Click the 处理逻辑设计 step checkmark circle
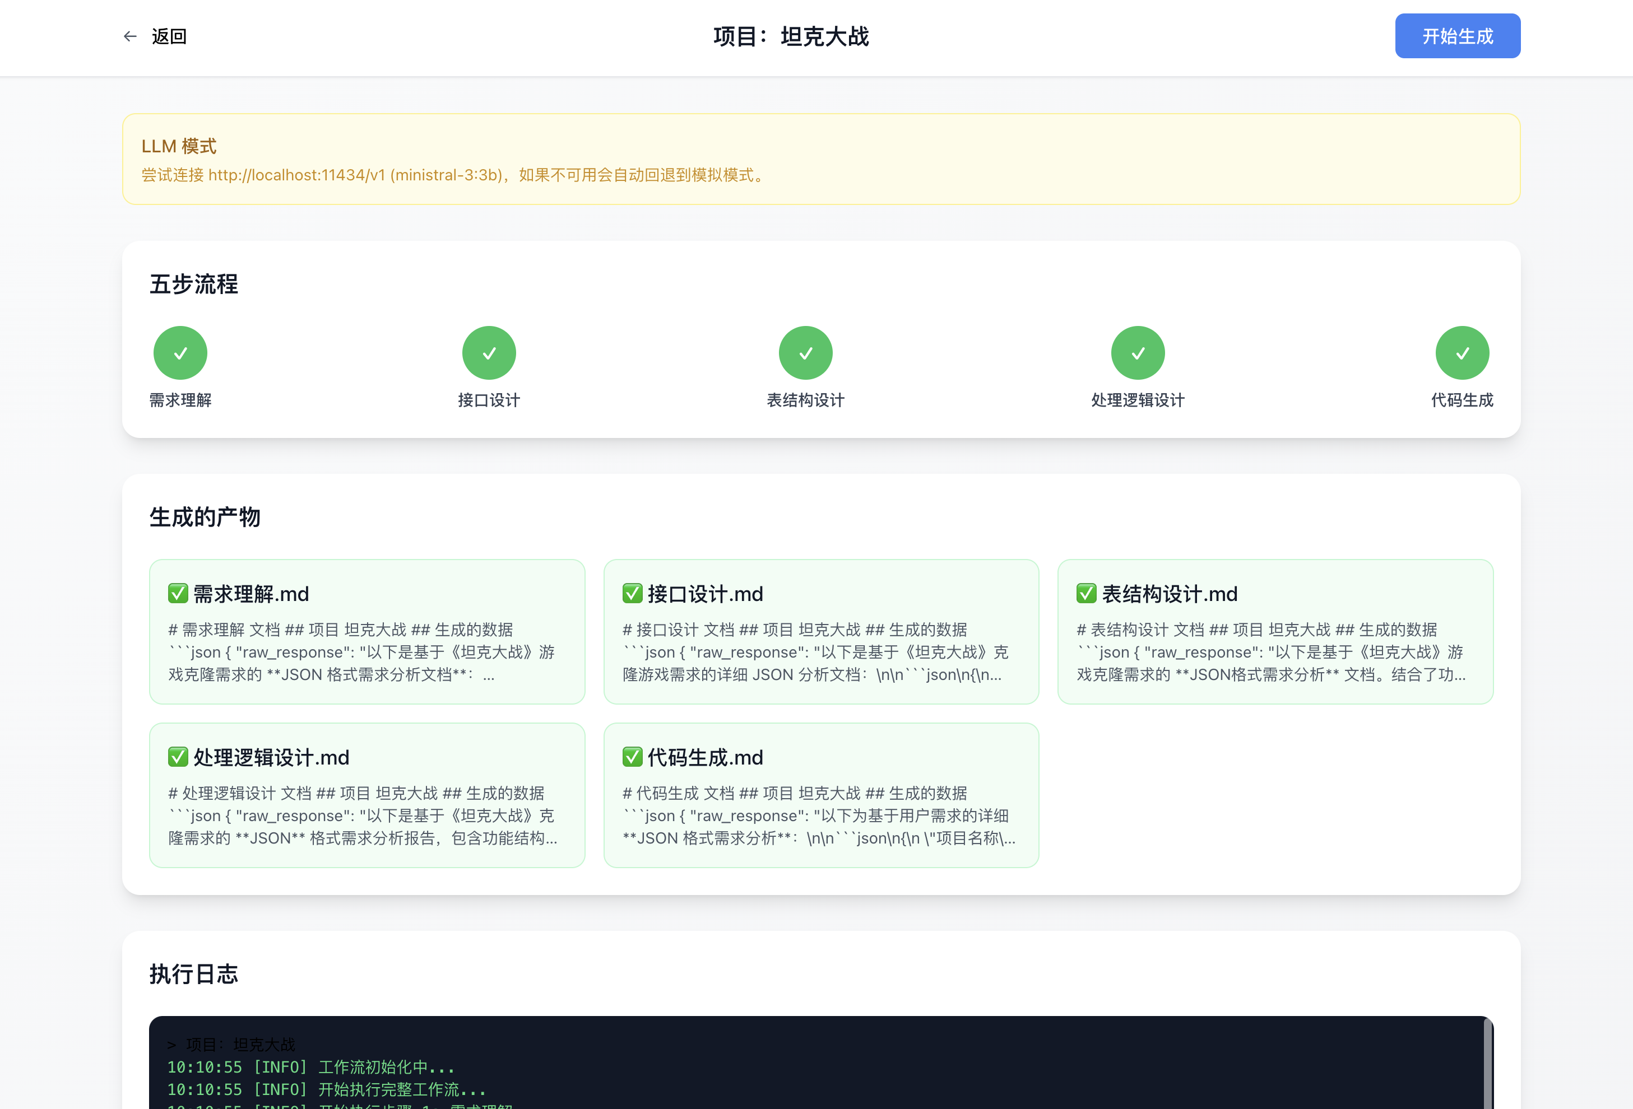 (x=1138, y=352)
